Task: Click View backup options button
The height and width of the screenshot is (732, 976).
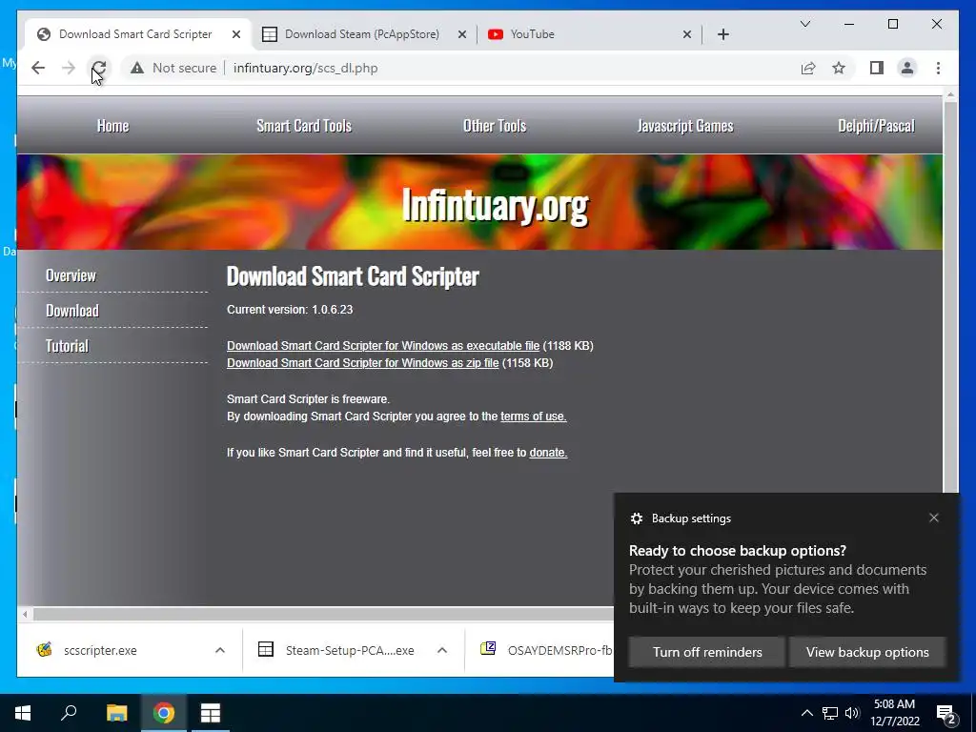Action: [867, 652]
